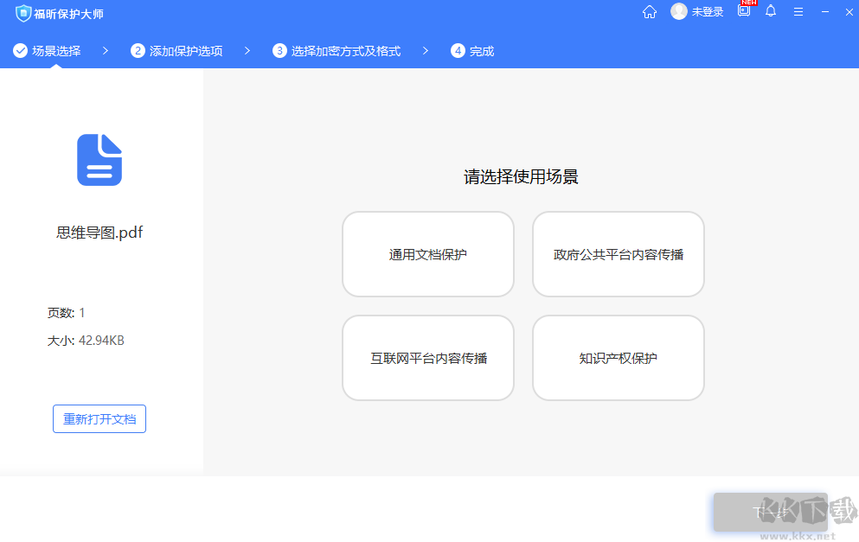
Task: Click 重新打开文档 to reopen document
Action: (x=99, y=418)
